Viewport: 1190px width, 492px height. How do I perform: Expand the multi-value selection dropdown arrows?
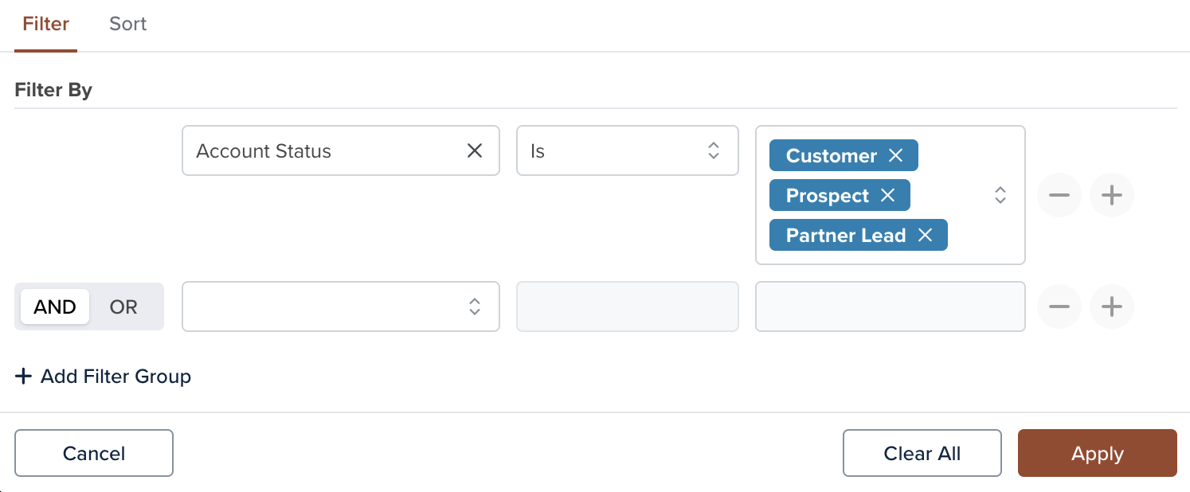[x=1000, y=195]
